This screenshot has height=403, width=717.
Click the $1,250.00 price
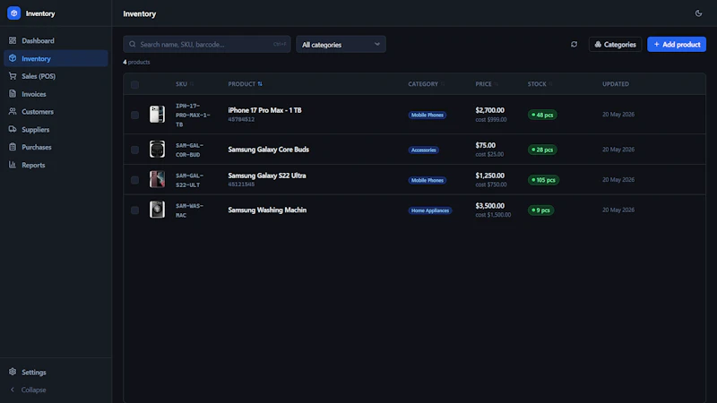[x=489, y=176]
